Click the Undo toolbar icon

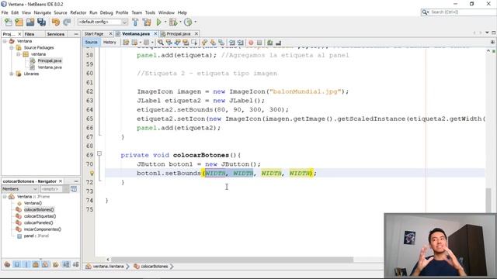[x=56, y=22]
